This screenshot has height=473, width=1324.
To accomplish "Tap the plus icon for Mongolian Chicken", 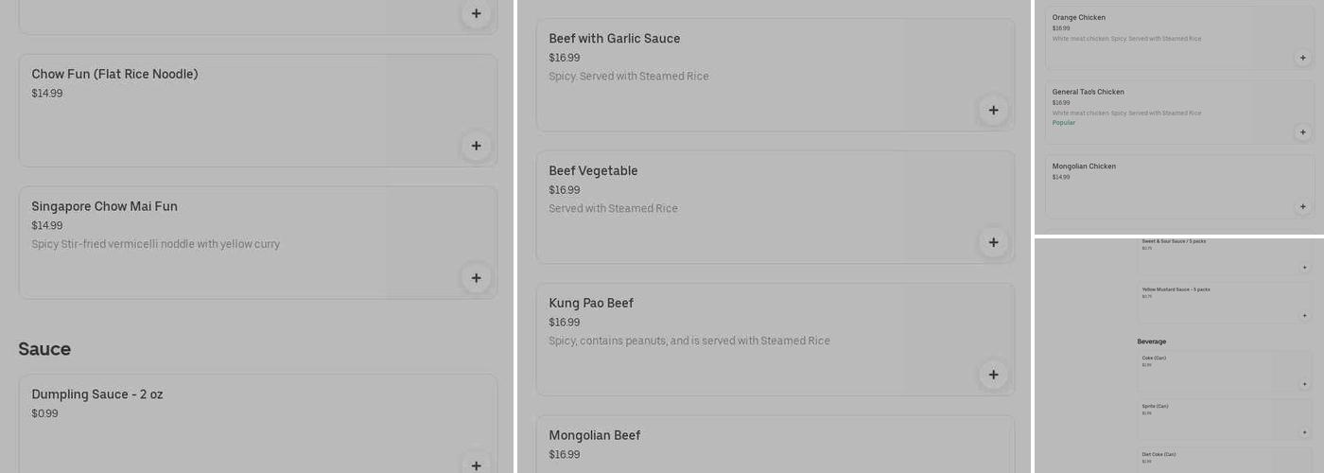I will [1302, 206].
